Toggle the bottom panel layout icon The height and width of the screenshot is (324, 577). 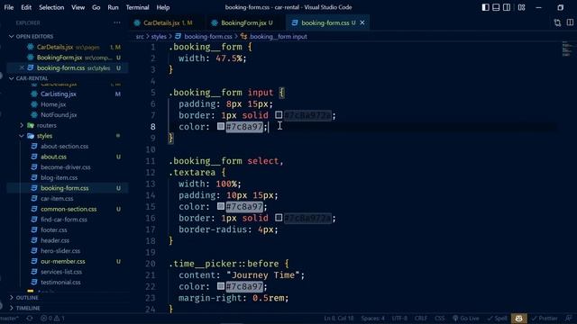[x=496, y=7]
